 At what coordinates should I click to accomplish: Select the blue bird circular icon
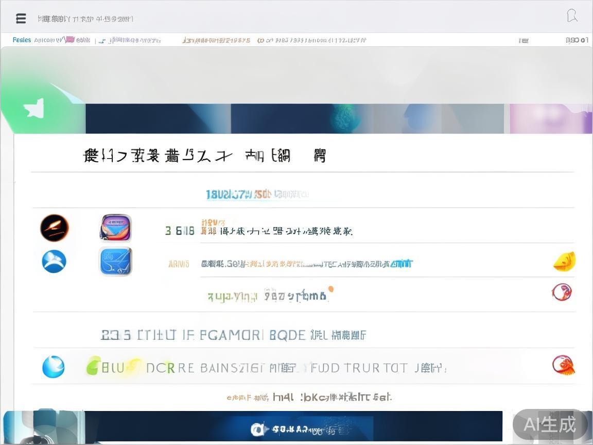54,261
